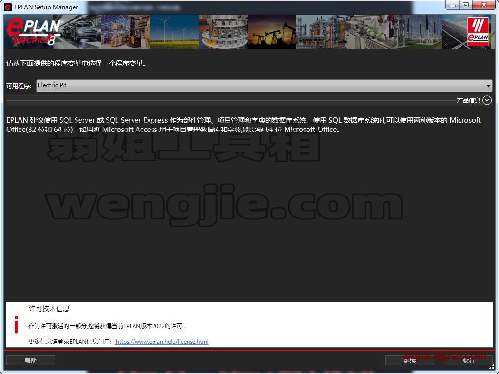
Task: Close the EPLAN Setup Manager window
Action: click(484, 5)
